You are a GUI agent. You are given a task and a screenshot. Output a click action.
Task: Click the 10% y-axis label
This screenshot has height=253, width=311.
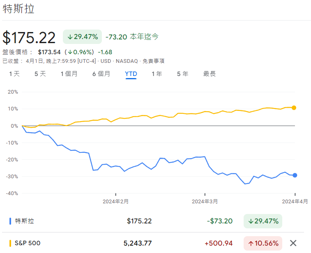(x=13, y=109)
